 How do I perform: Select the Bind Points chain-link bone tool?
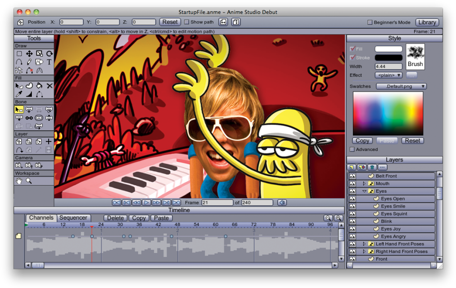tap(29, 118)
